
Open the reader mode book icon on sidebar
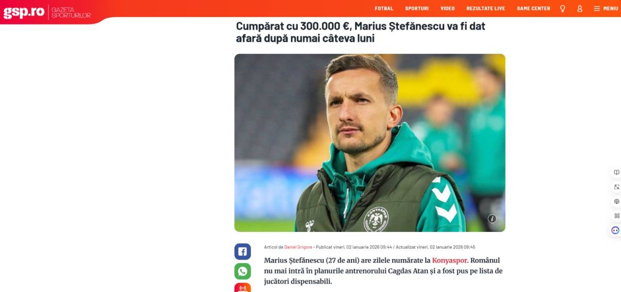click(x=616, y=172)
